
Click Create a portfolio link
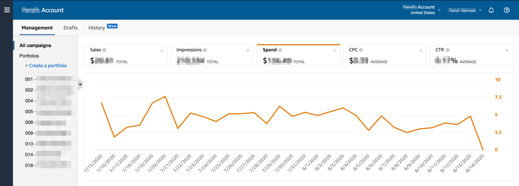pos(46,66)
